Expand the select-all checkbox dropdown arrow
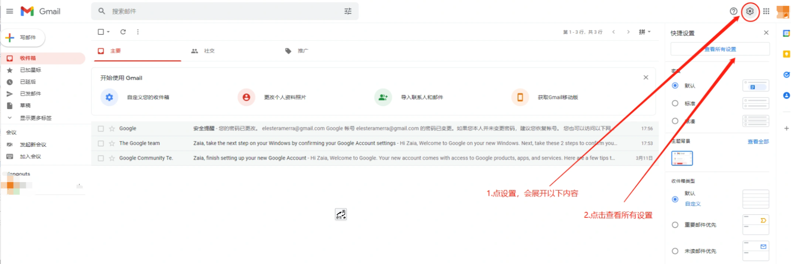Viewport: 791px width, 264px height. point(108,32)
